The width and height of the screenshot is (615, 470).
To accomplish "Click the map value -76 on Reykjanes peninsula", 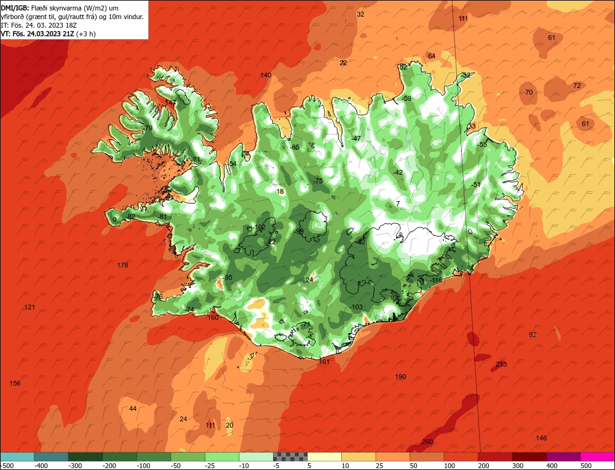I will 157,297.
